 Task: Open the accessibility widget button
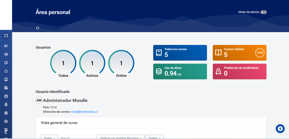pyautogui.click(x=280, y=129)
